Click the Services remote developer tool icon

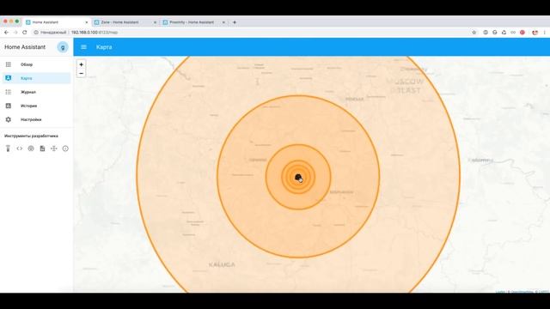pos(8,148)
